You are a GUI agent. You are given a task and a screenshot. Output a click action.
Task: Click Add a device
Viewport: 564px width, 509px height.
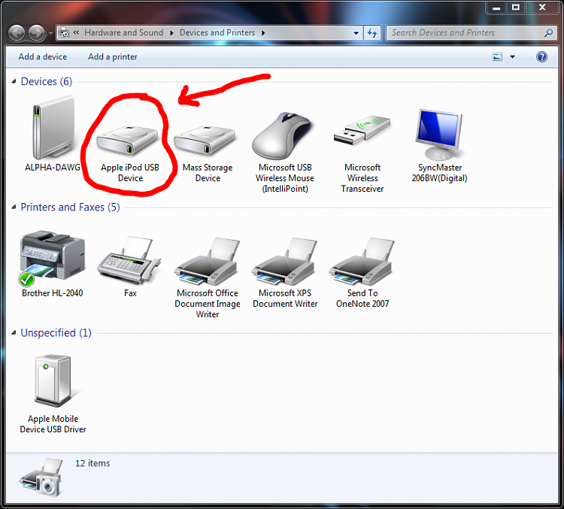pos(43,57)
